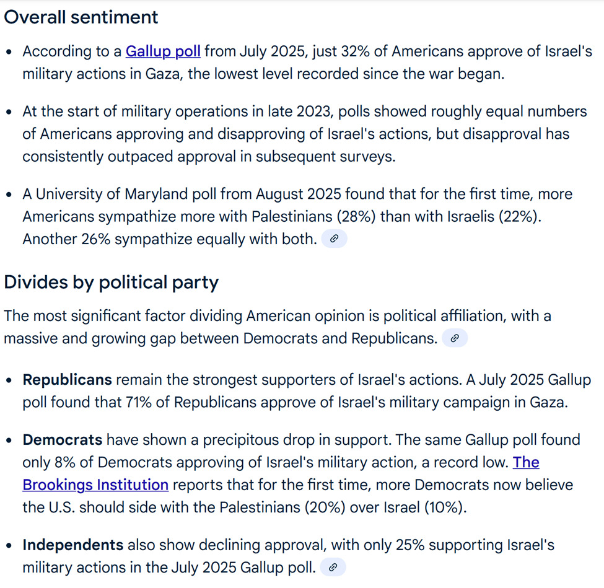Click citation chain icon after 'Democrats and Republicans.'
604x588 pixels.
[455, 338]
